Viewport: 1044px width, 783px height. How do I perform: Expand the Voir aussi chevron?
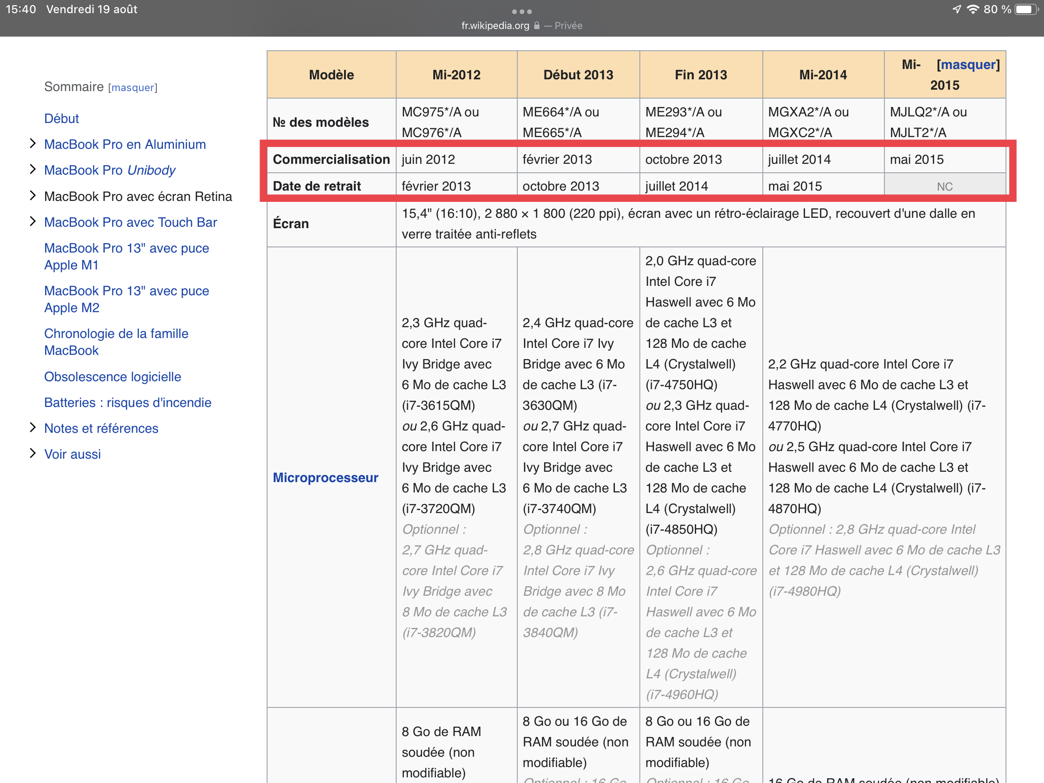pyautogui.click(x=32, y=453)
